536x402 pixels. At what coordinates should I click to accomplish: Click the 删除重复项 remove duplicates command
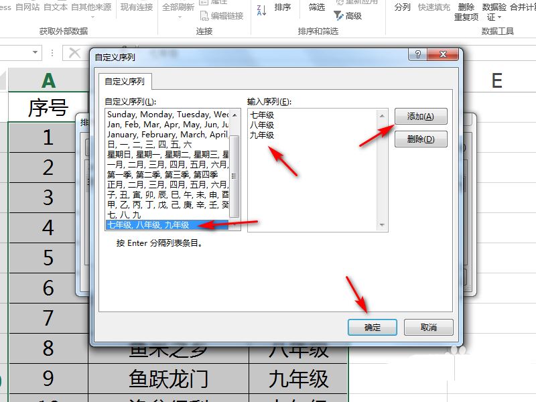466,12
